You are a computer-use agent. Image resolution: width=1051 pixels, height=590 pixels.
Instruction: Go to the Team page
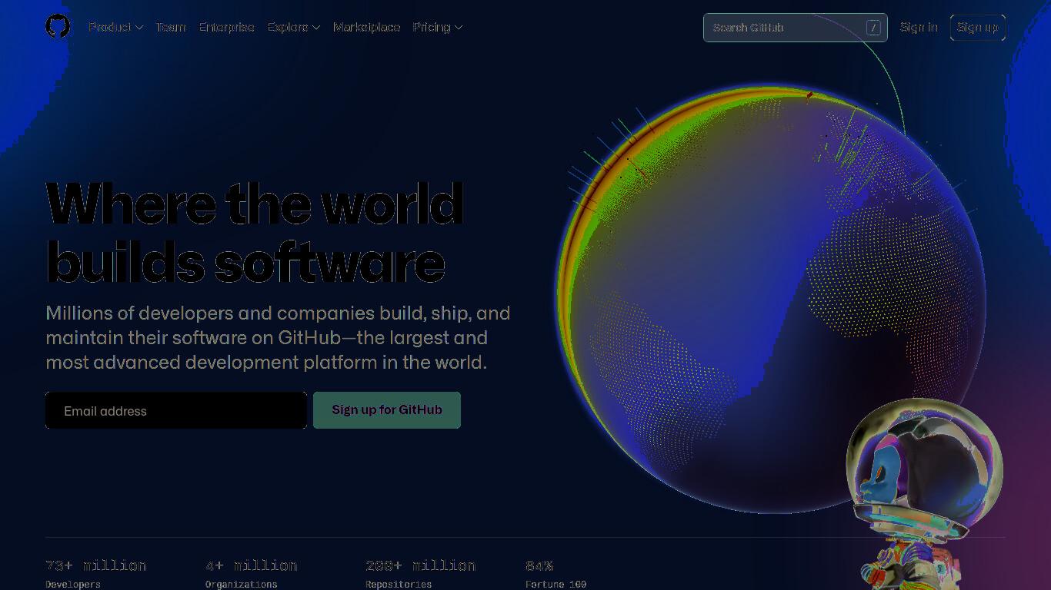click(171, 27)
